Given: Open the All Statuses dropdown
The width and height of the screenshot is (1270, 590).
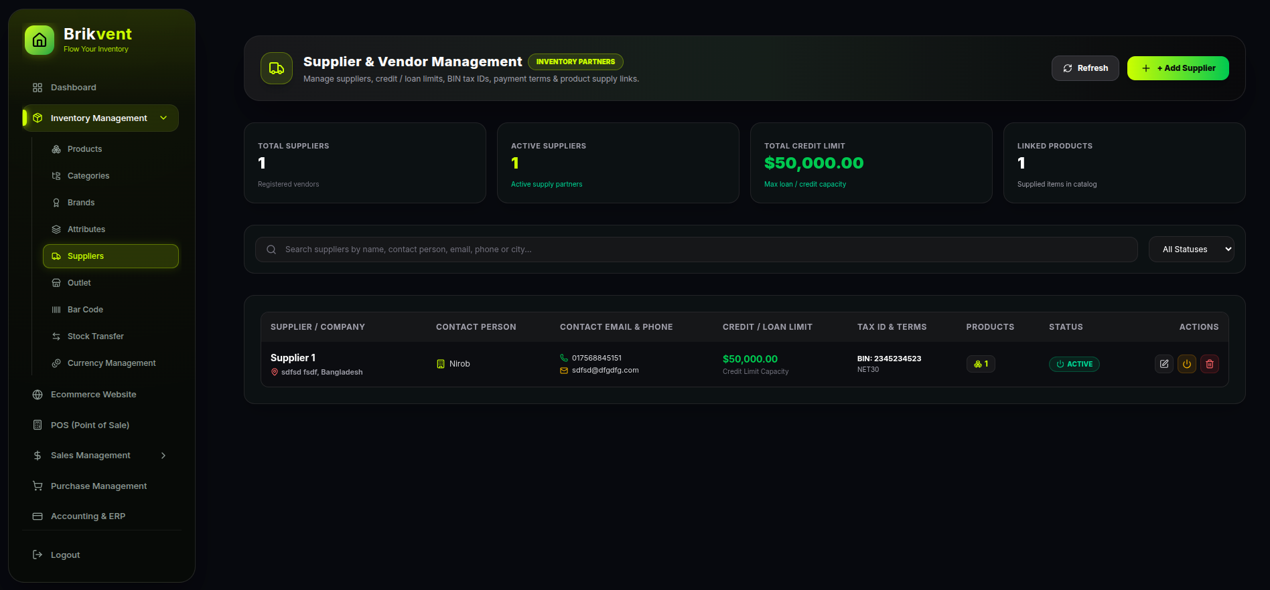Looking at the screenshot, I should click(1192, 250).
